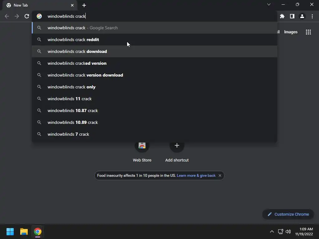Choose suggestion windowblinds cracked version

click(155, 63)
